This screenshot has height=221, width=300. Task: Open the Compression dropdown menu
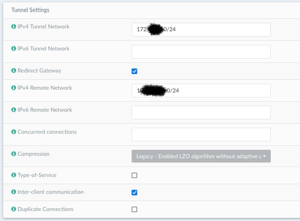click(201, 156)
